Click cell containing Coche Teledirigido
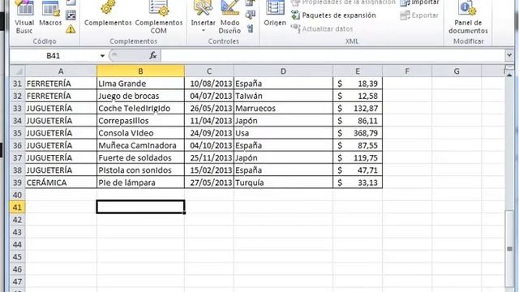This screenshot has height=292, width=519. click(x=140, y=108)
